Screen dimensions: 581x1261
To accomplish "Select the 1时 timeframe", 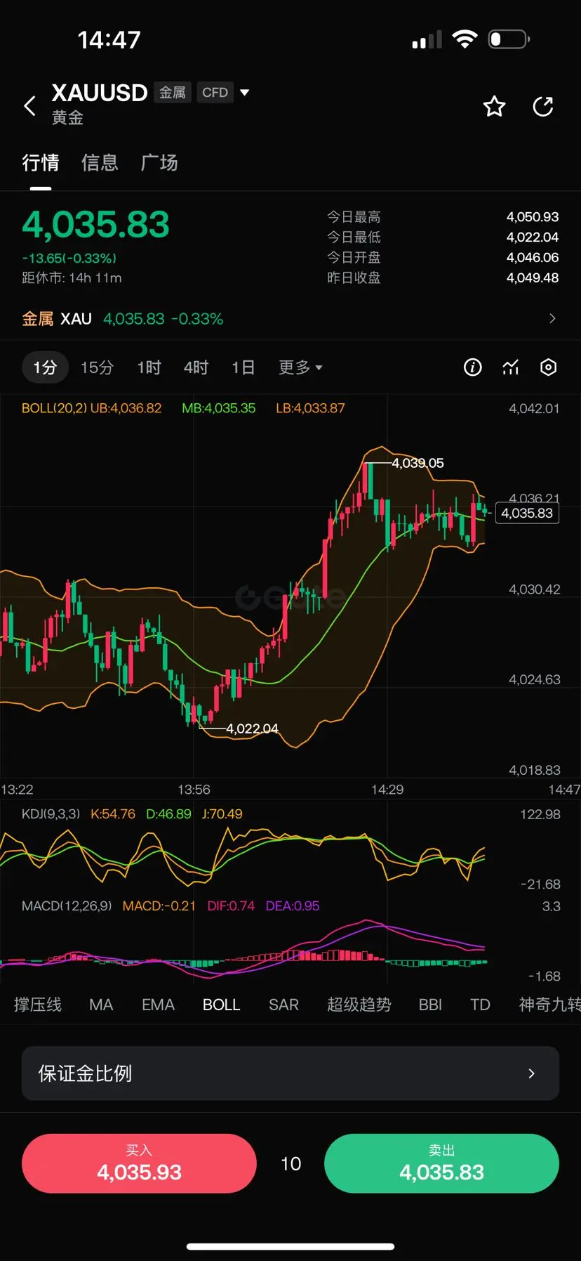I will coord(149,367).
